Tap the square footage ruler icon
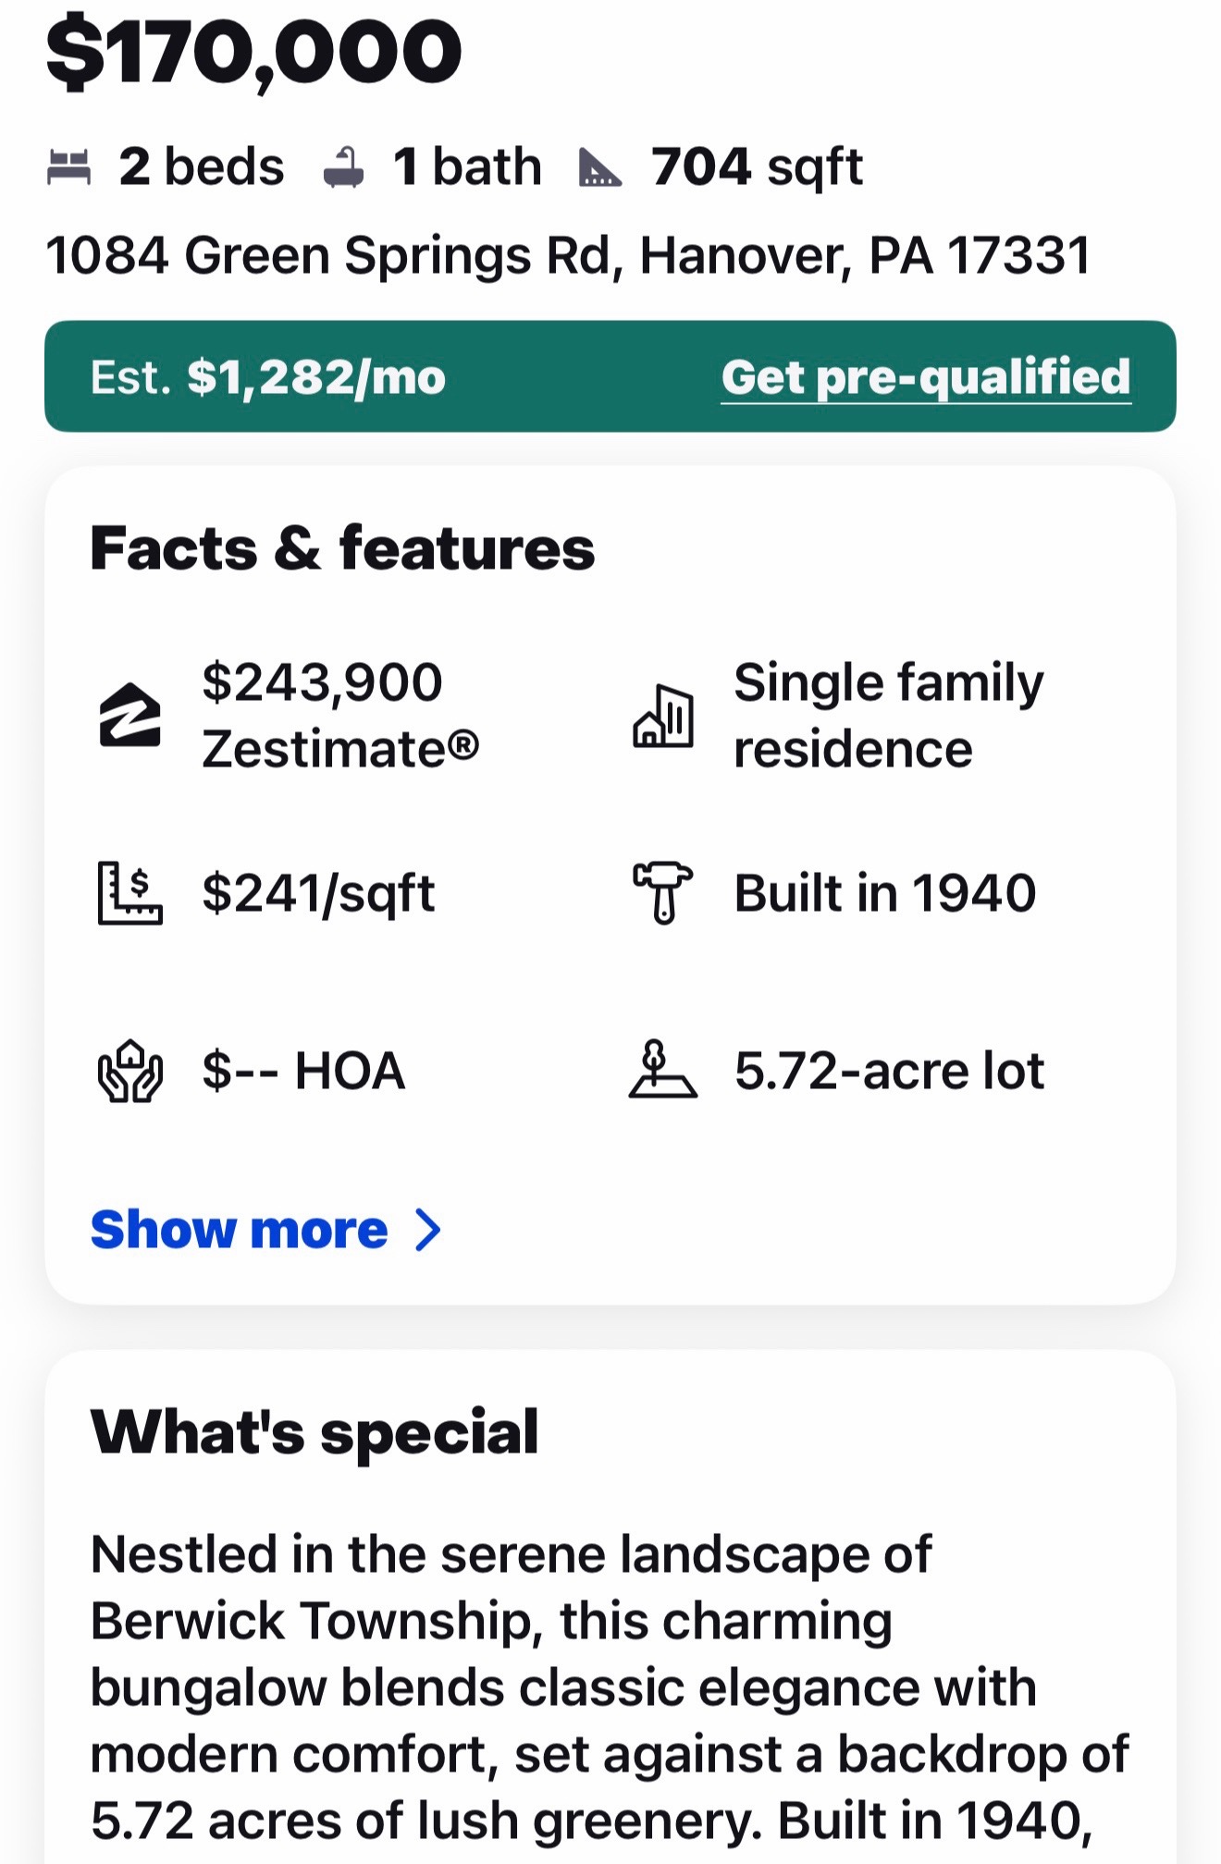This screenshot has height=1864, width=1221. coord(600,168)
